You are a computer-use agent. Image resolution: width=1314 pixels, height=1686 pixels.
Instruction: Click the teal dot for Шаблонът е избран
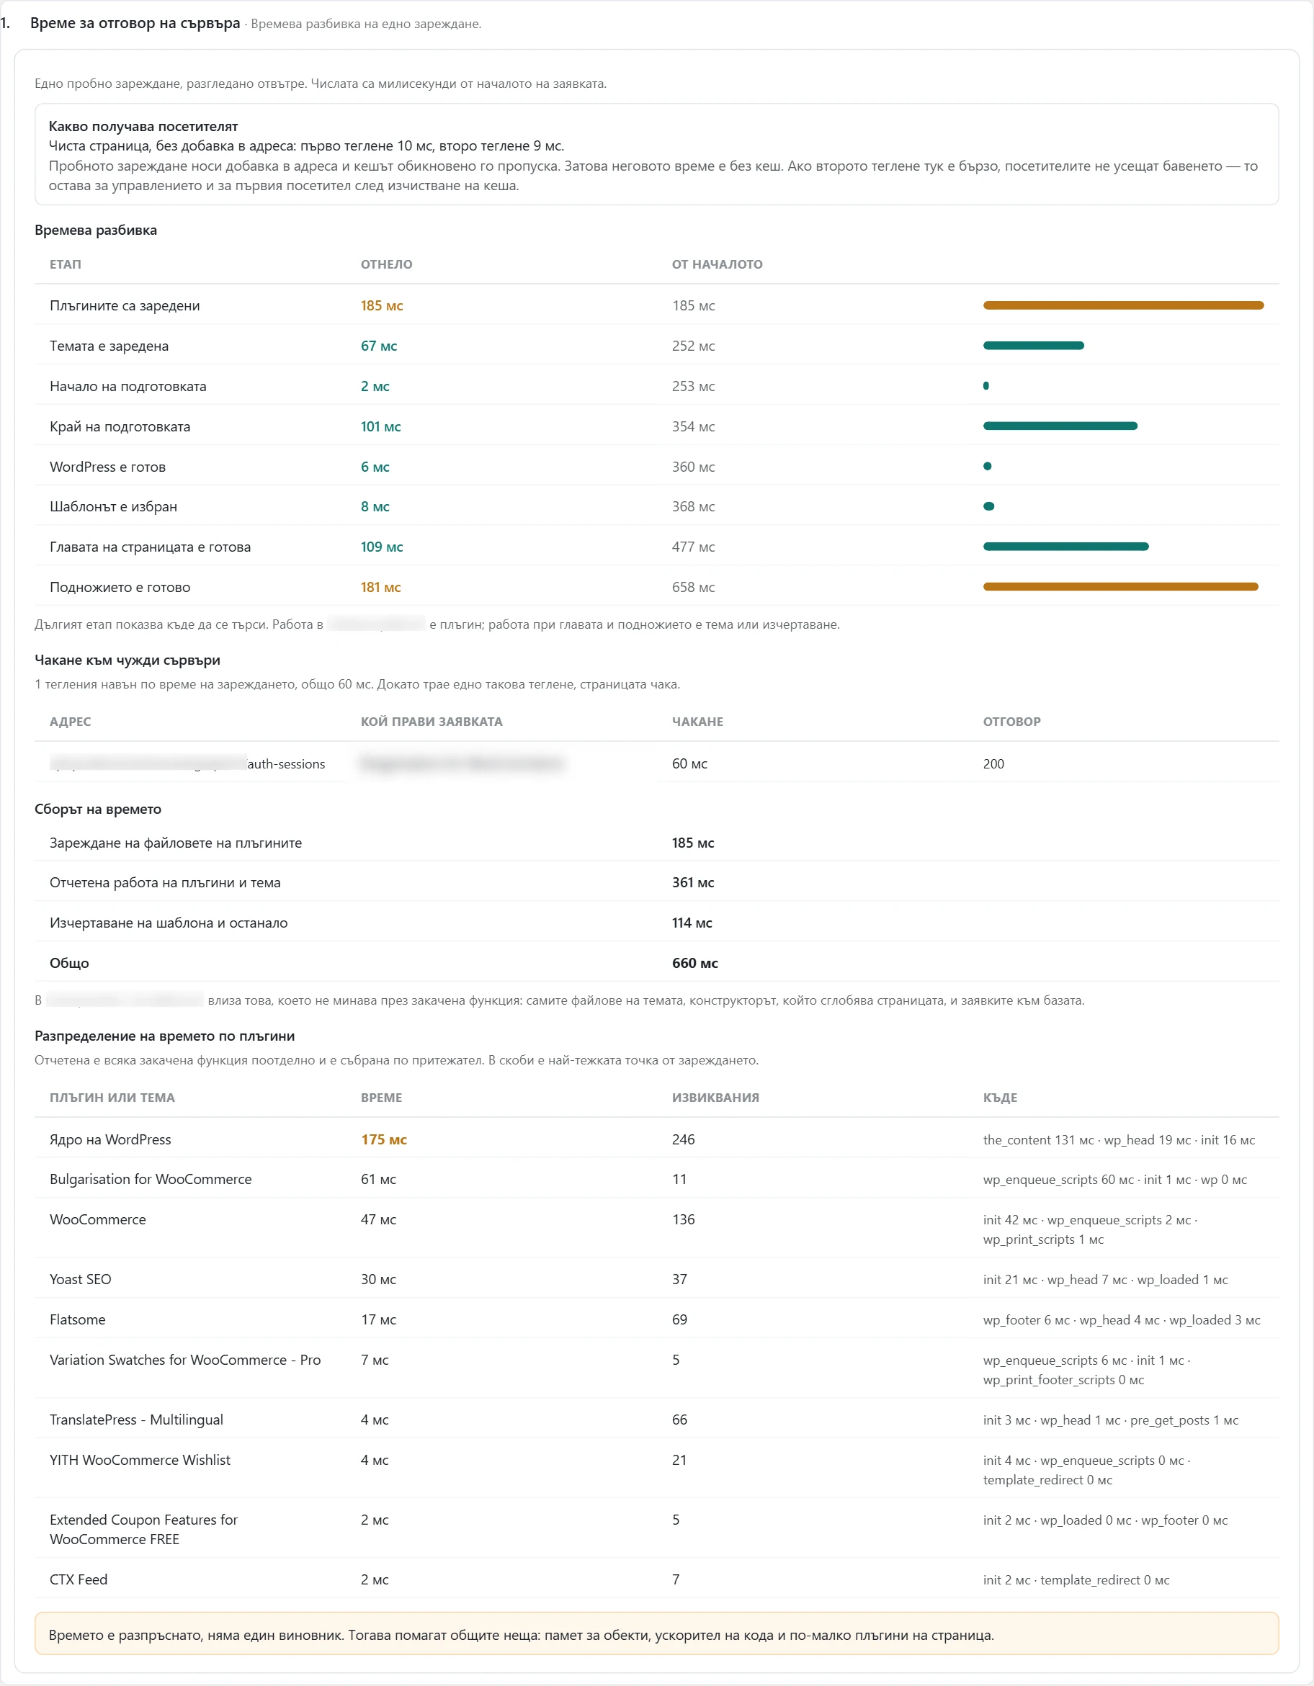989,506
